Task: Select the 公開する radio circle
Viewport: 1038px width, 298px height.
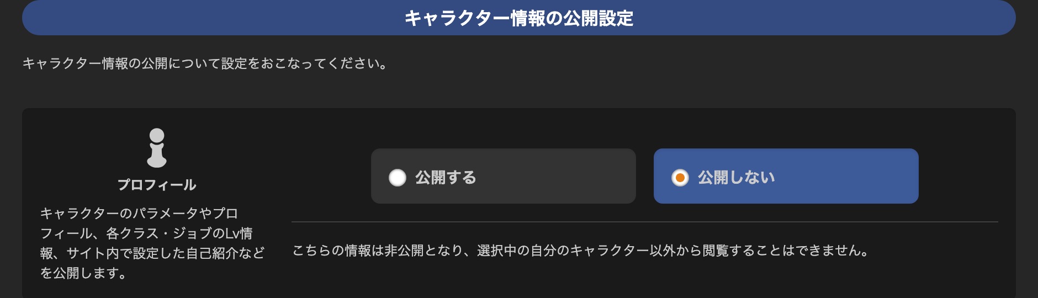Action: tap(398, 178)
